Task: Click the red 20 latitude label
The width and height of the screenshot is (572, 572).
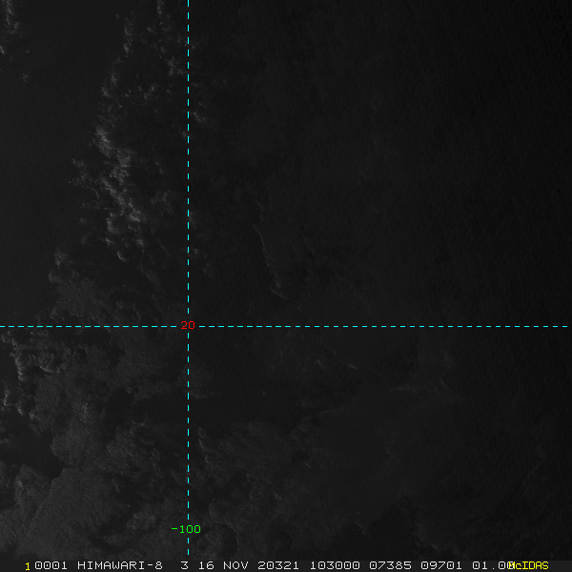Action: point(187,326)
